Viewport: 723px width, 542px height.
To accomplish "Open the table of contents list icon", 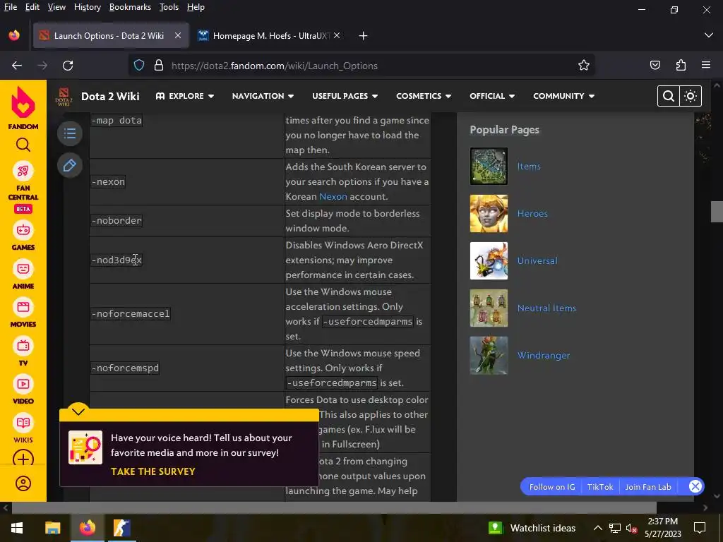I will point(70,133).
